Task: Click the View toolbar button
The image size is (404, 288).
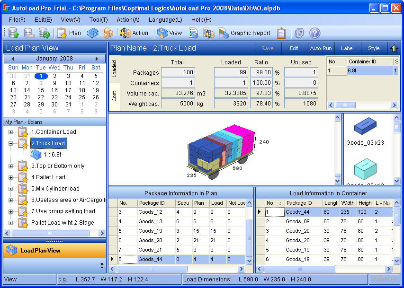Action: click(169, 33)
